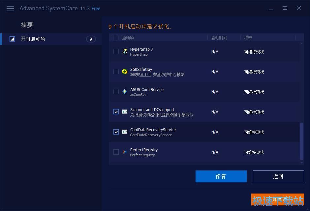Click the green 360Safetray icon

point(125,72)
